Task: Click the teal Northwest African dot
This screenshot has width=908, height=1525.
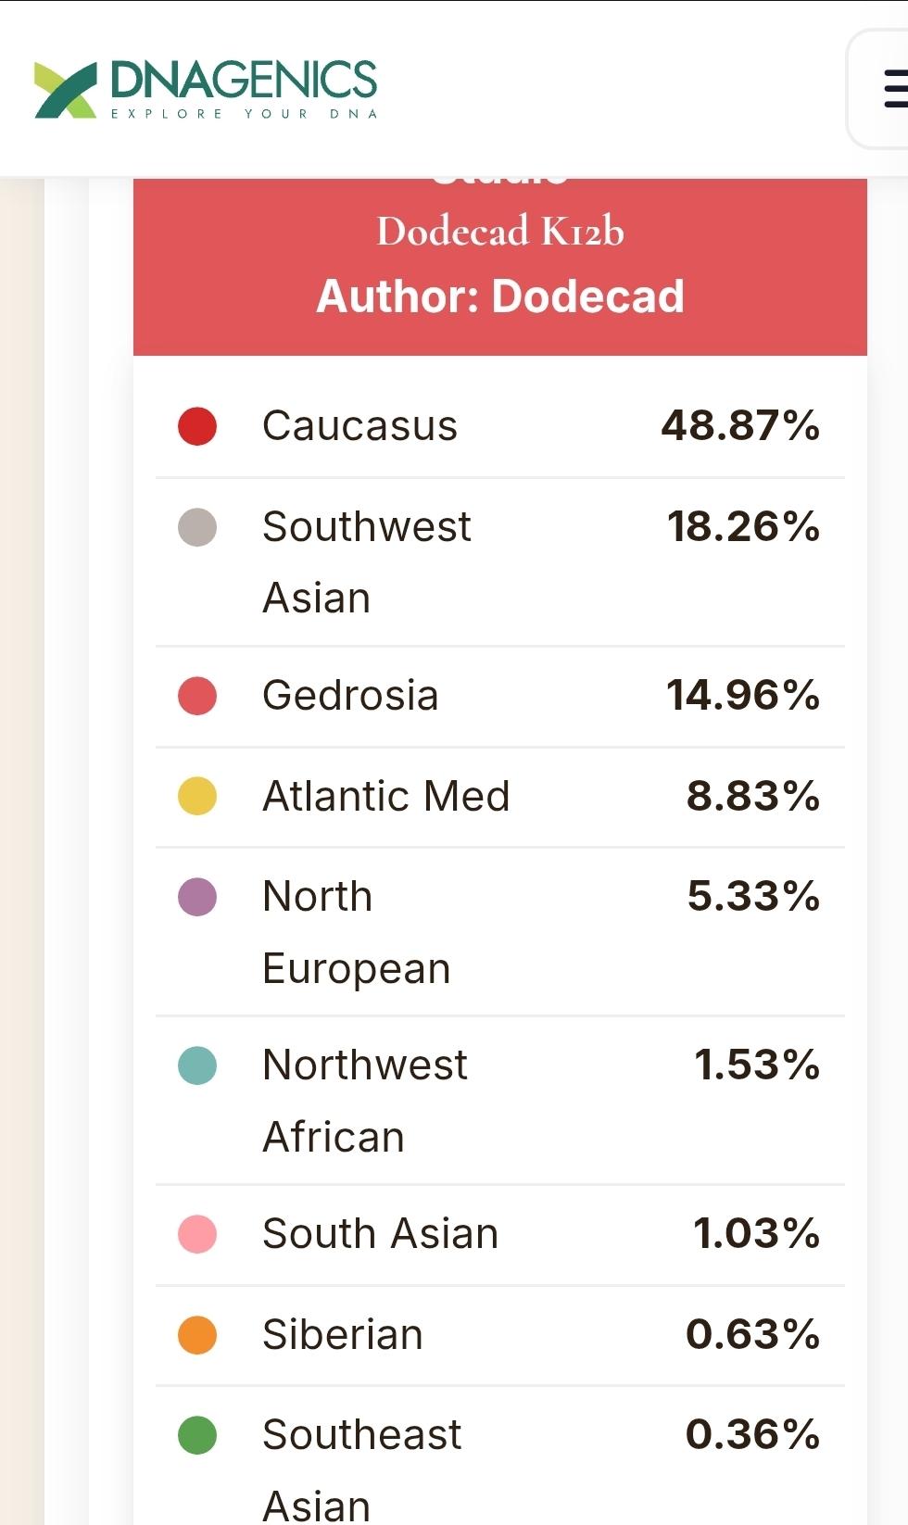Action: pyautogui.click(x=197, y=1065)
